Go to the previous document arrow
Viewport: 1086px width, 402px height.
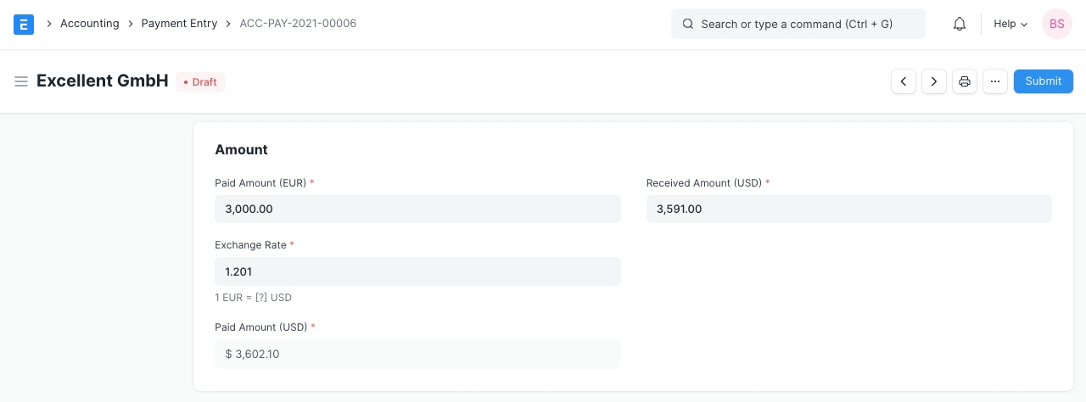(904, 81)
